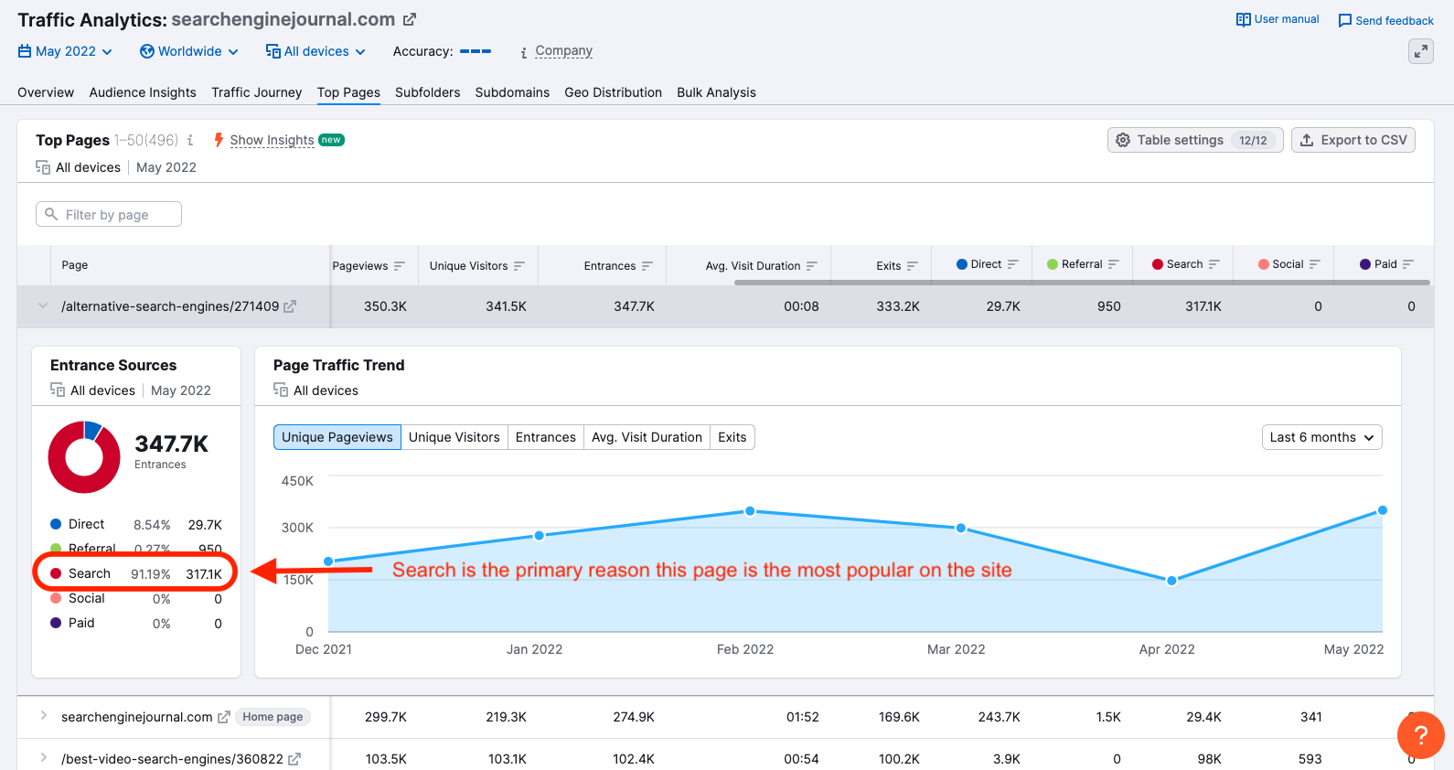The width and height of the screenshot is (1454, 770).
Task: Switch to the Geo Distribution tab
Action: (x=613, y=92)
